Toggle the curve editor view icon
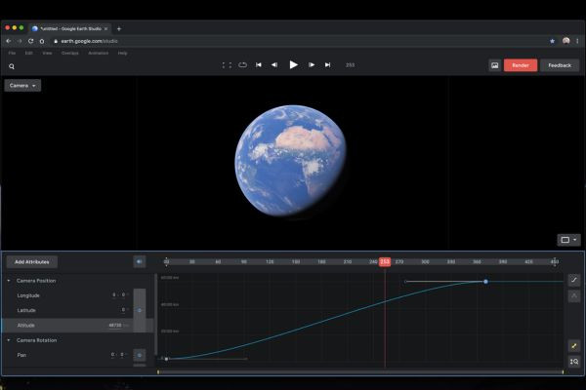This screenshot has width=586, height=390. (x=574, y=280)
